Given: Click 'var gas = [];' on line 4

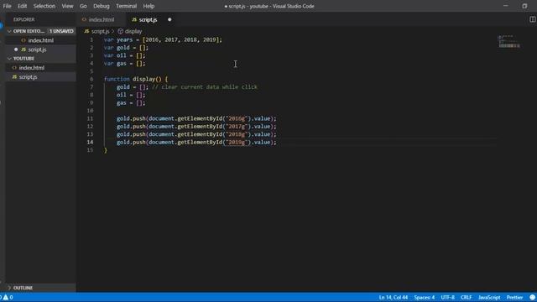Looking at the screenshot, I should pyautogui.click(x=125, y=64).
